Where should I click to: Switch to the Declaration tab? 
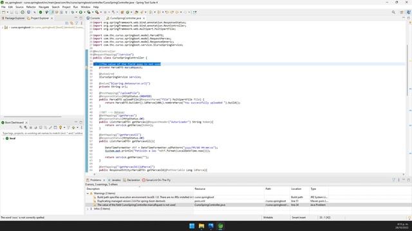131,180
